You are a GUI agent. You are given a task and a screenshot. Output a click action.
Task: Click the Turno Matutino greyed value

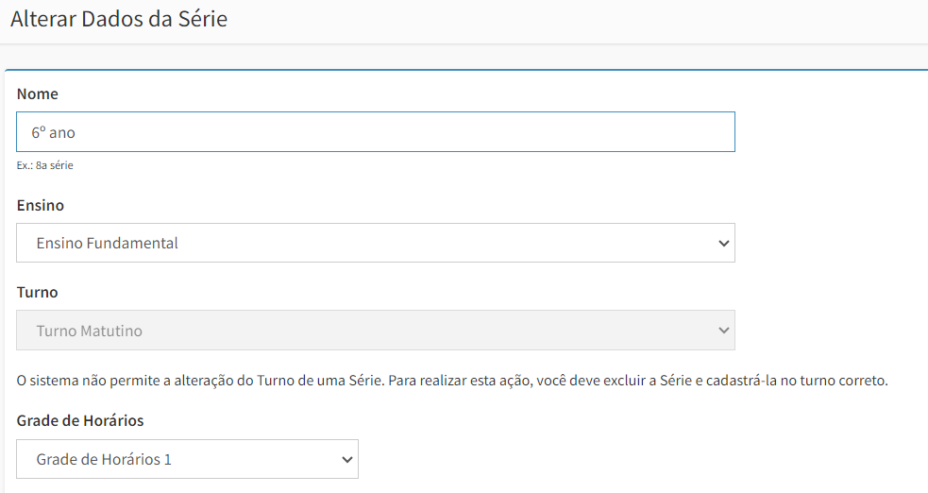90,331
